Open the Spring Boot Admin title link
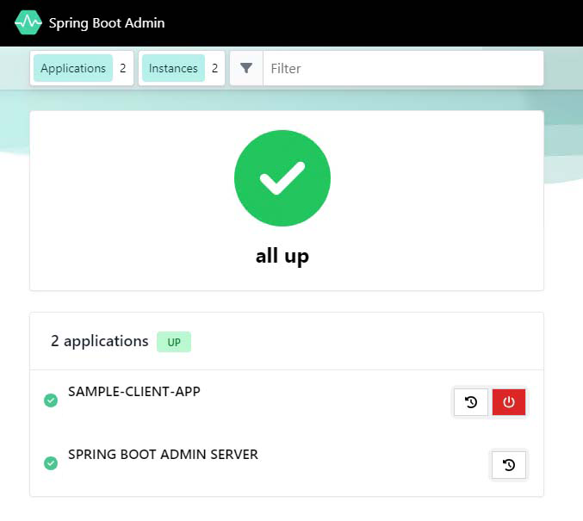This screenshot has height=521, width=583. click(x=106, y=23)
